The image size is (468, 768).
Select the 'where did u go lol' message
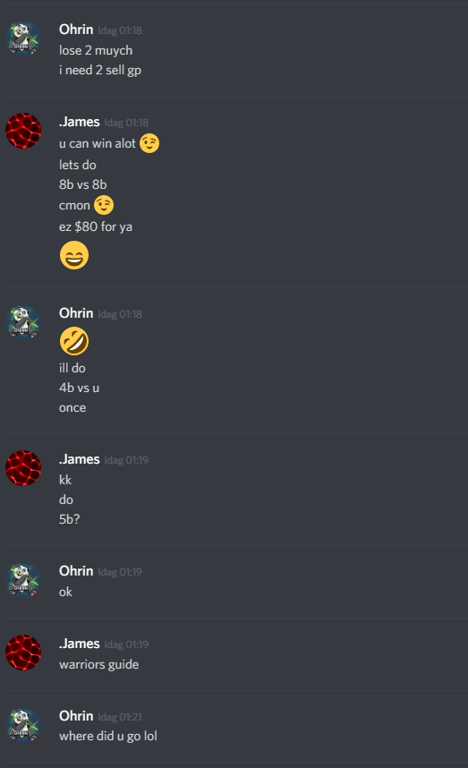[107, 736]
